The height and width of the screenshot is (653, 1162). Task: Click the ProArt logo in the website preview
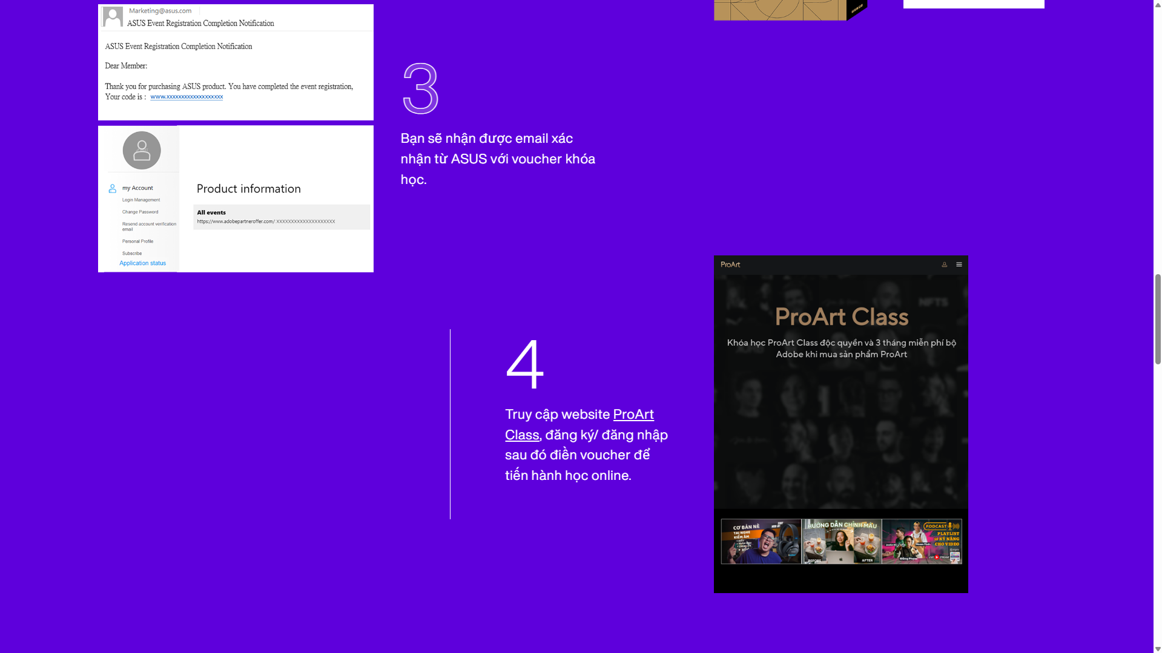click(x=730, y=264)
